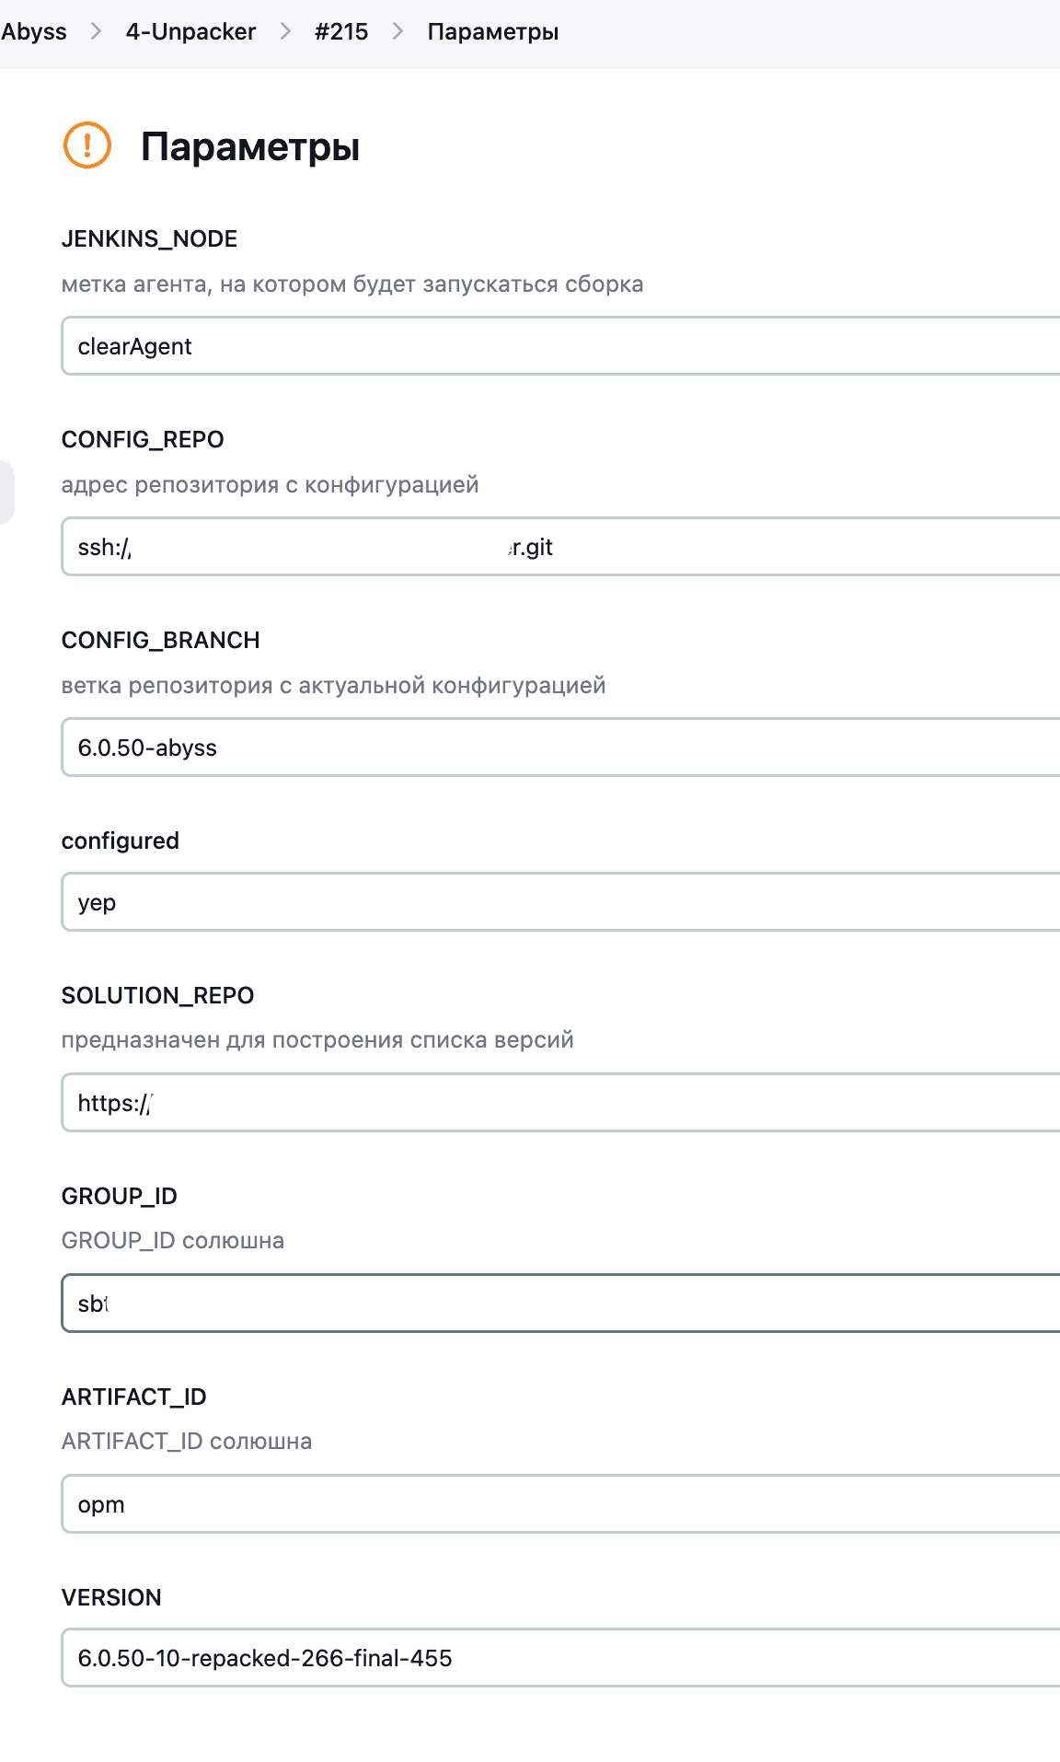The width and height of the screenshot is (1060, 1762).
Task: Click the side panel handle at left edge
Action: pyautogui.click(x=6, y=493)
